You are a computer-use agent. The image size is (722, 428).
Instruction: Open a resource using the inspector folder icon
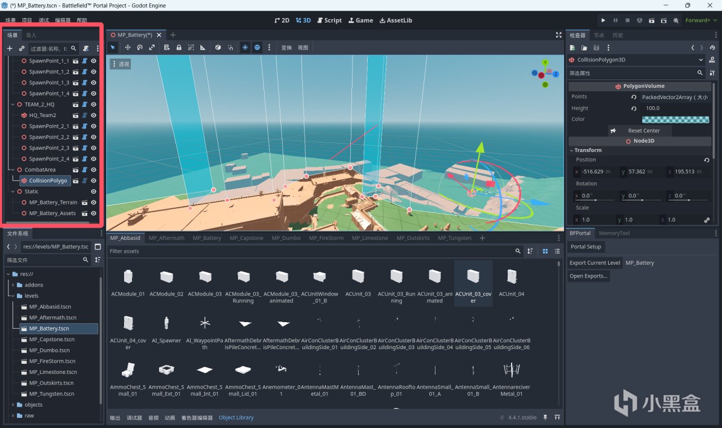tap(584, 48)
